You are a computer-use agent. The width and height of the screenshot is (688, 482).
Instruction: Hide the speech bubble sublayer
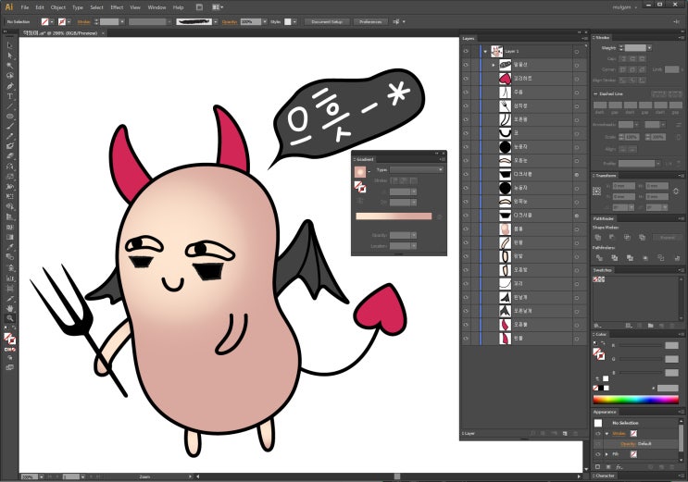tap(466, 65)
